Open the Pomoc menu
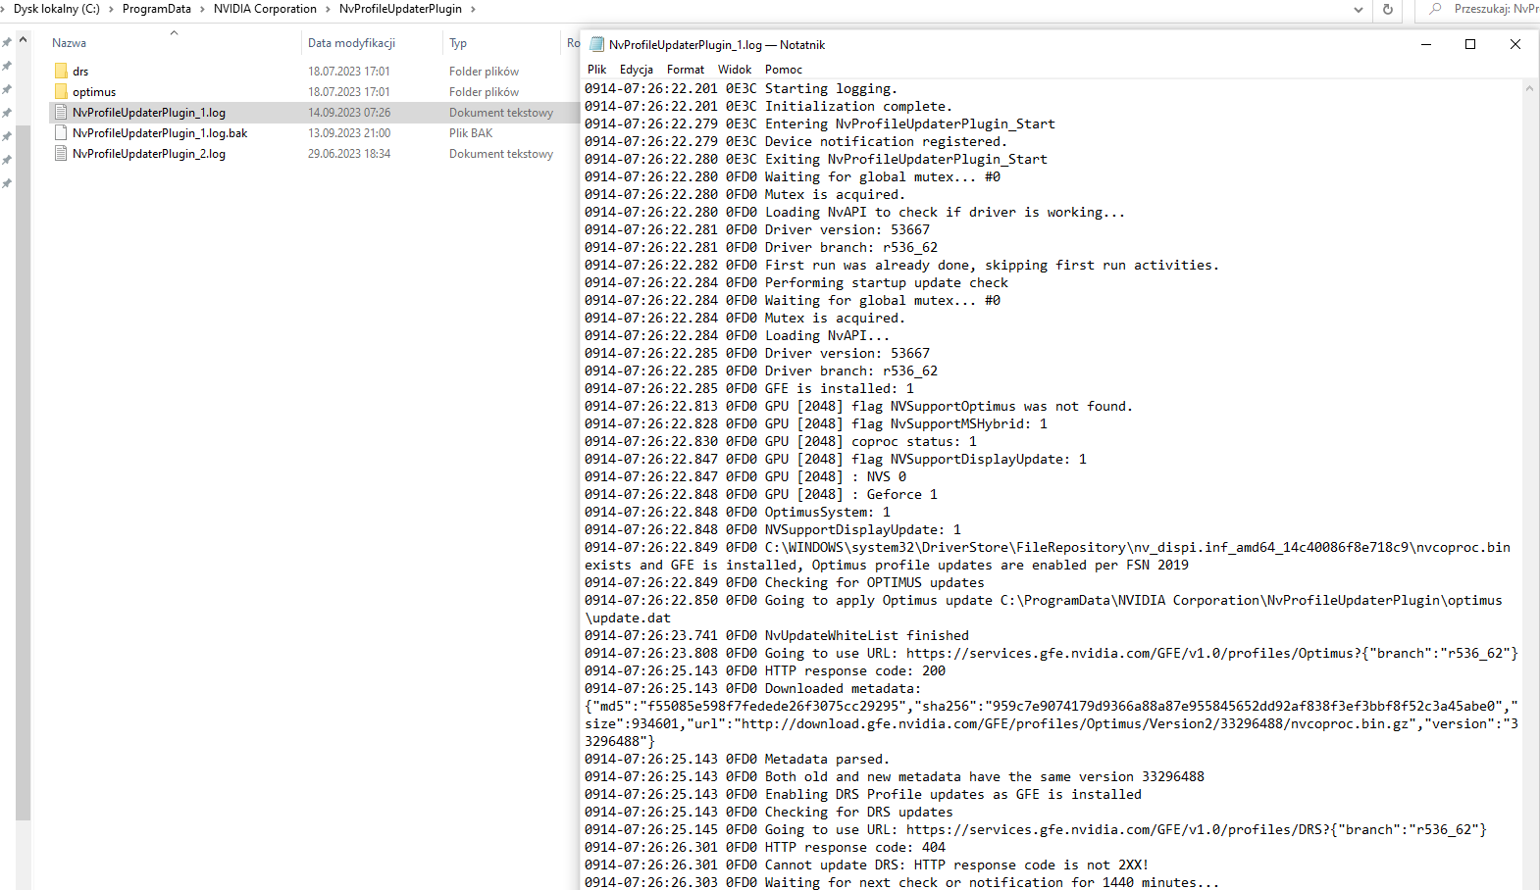 click(783, 70)
